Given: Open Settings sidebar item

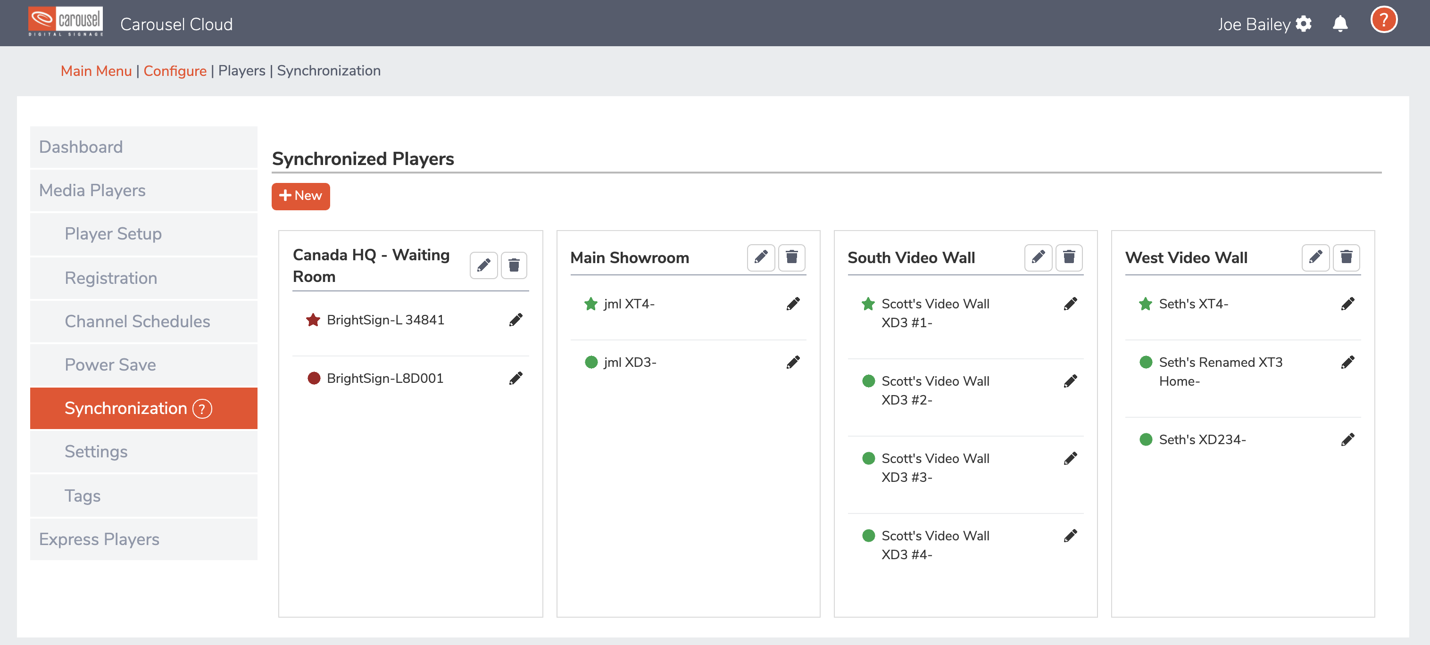Looking at the screenshot, I should point(144,451).
